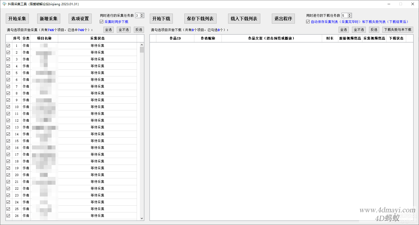Click the 采集状态 column header

[x=97, y=38]
